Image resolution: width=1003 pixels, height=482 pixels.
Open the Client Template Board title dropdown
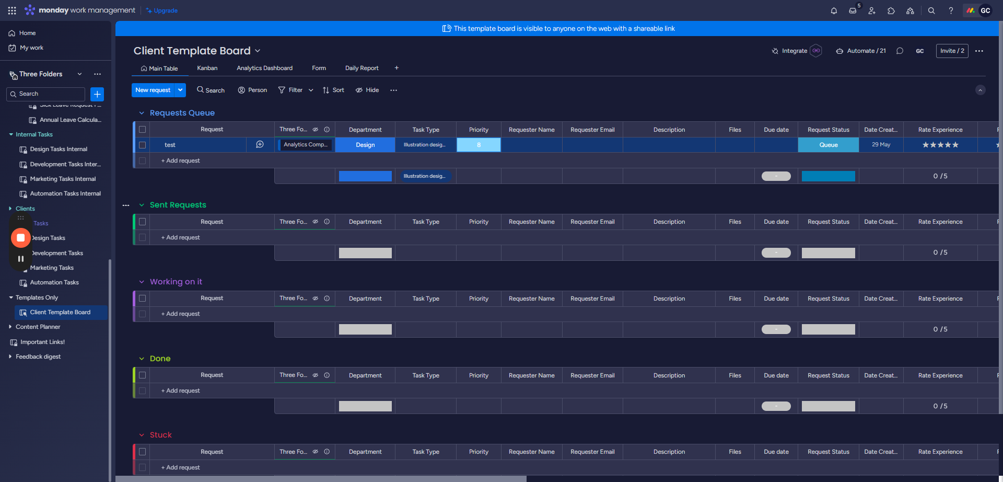pos(258,51)
